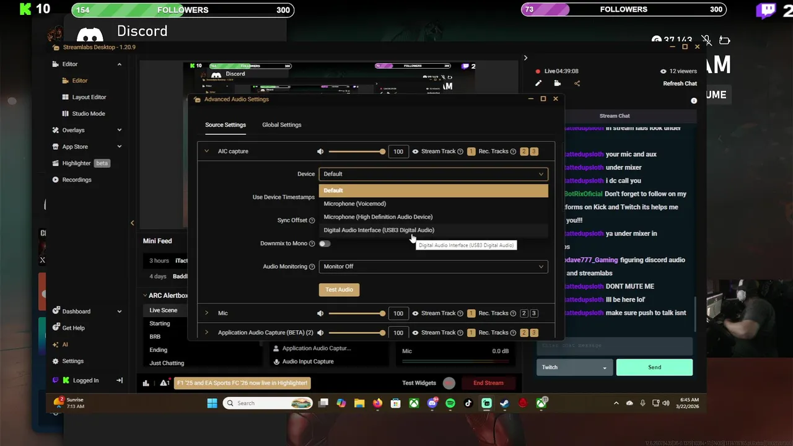Switch to the Source Settings tab
The width and height of the screenshot is (793, 446).
(226, 125)
